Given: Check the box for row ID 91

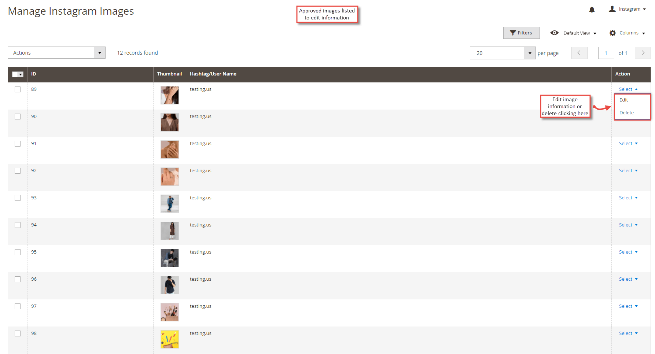Looking at the screenshot, I should (x=18, y=144).
